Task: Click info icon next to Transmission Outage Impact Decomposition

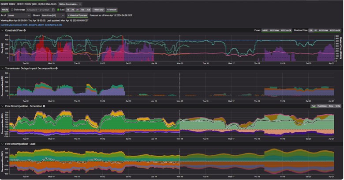Action: click(56, 69)
